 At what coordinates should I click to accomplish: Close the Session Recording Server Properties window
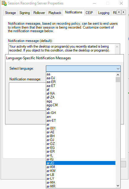coord(121,3)
